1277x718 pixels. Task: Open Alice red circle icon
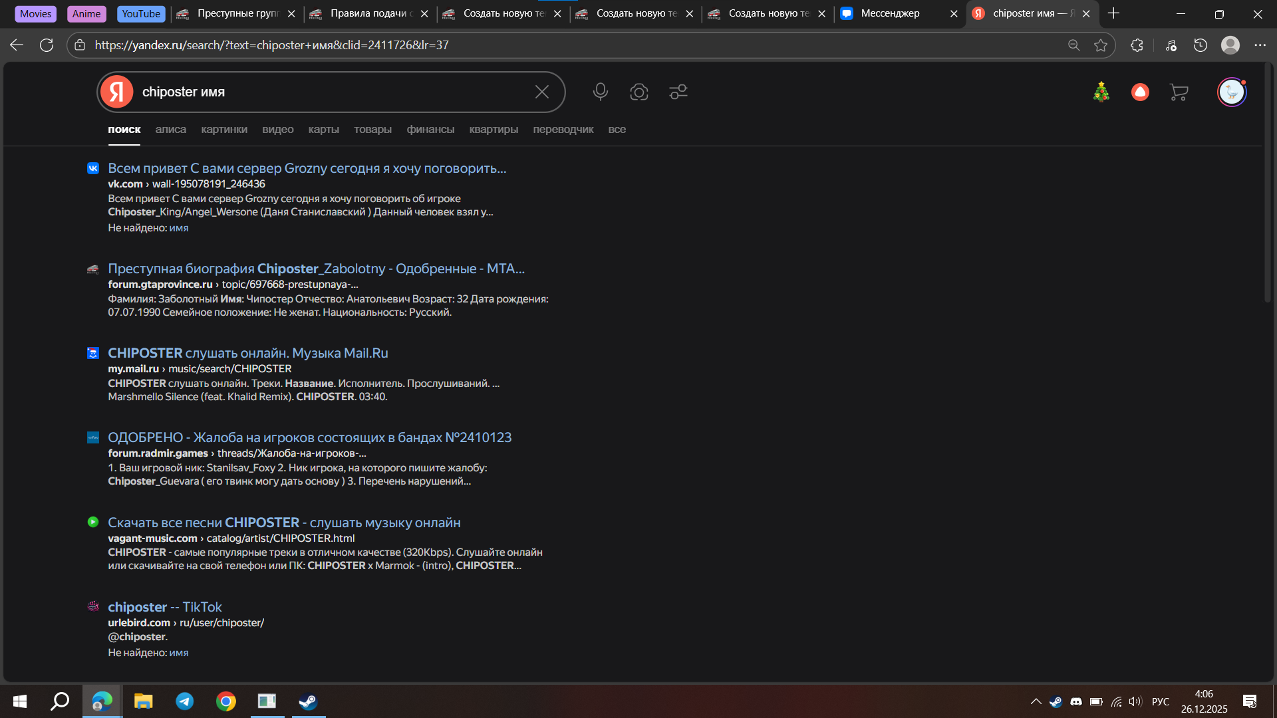[x=1140, y=92]
